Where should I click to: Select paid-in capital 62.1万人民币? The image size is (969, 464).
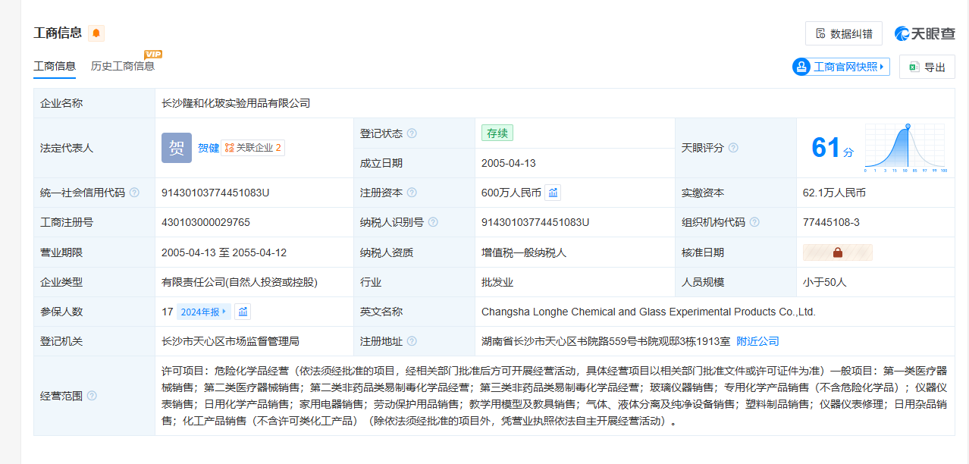click(834, 193)
